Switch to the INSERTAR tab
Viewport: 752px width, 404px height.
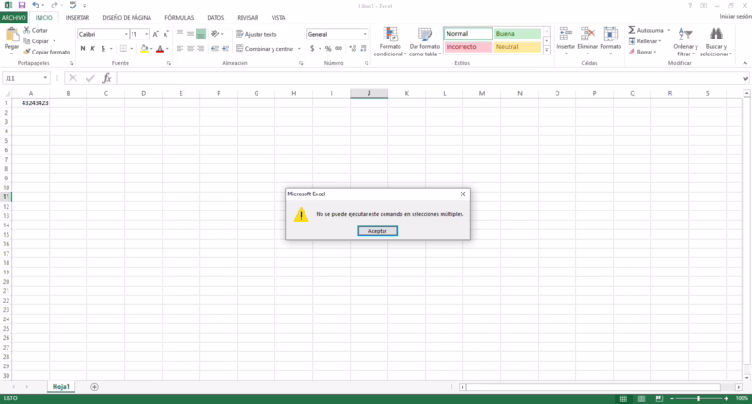77,17
